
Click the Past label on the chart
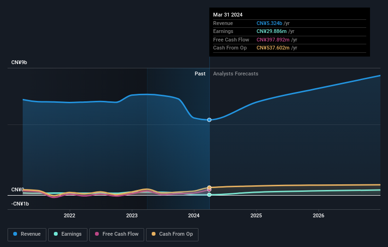tap(200, 74)
